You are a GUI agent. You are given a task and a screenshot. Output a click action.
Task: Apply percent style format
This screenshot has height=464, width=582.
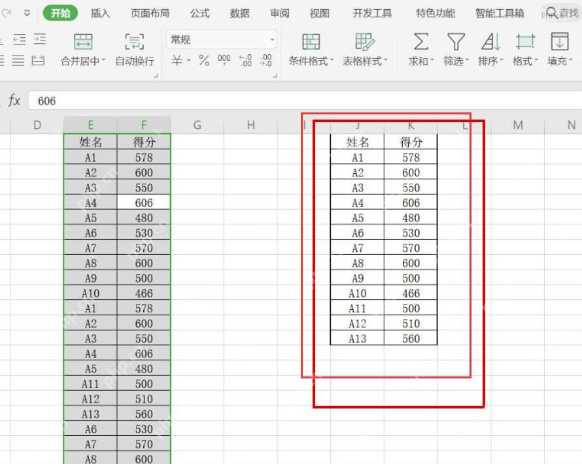click(204, 60)
